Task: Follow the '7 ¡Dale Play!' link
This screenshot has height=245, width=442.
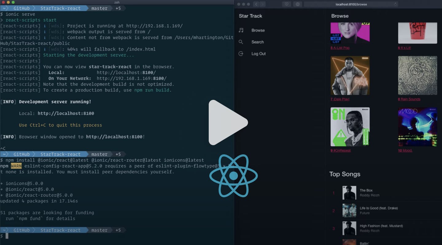Action: click(x=340, y=99)
